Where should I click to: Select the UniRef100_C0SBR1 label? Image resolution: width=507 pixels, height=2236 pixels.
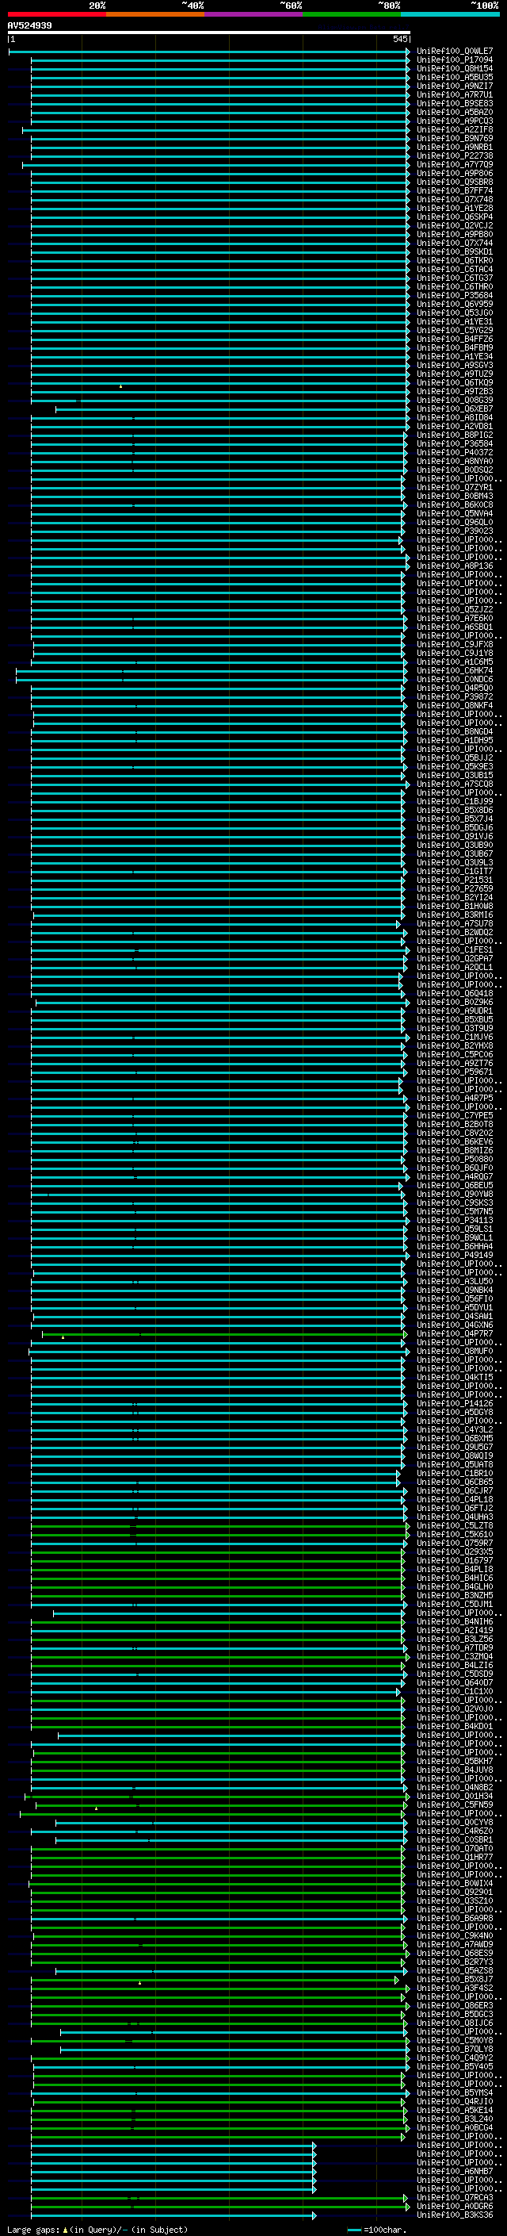[454, 1839]
